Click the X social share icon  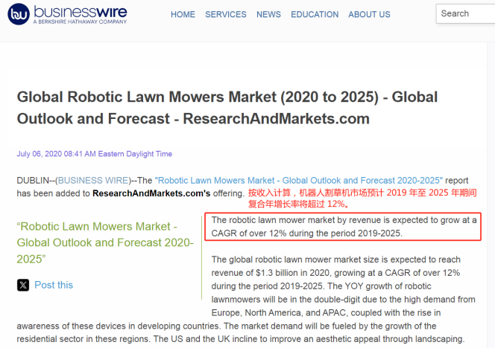[23, 285]
